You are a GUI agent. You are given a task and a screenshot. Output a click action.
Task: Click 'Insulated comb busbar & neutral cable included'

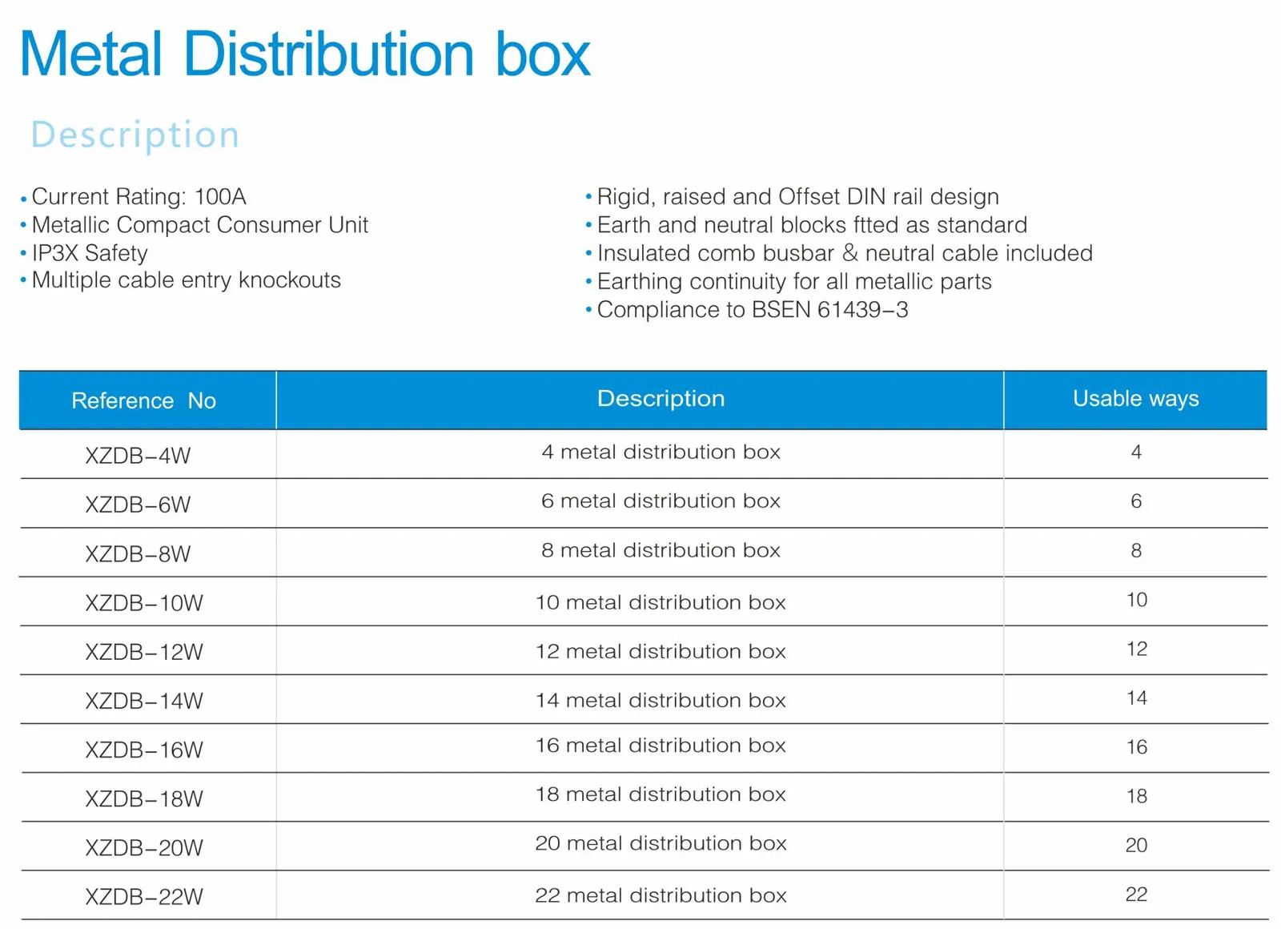845,253
